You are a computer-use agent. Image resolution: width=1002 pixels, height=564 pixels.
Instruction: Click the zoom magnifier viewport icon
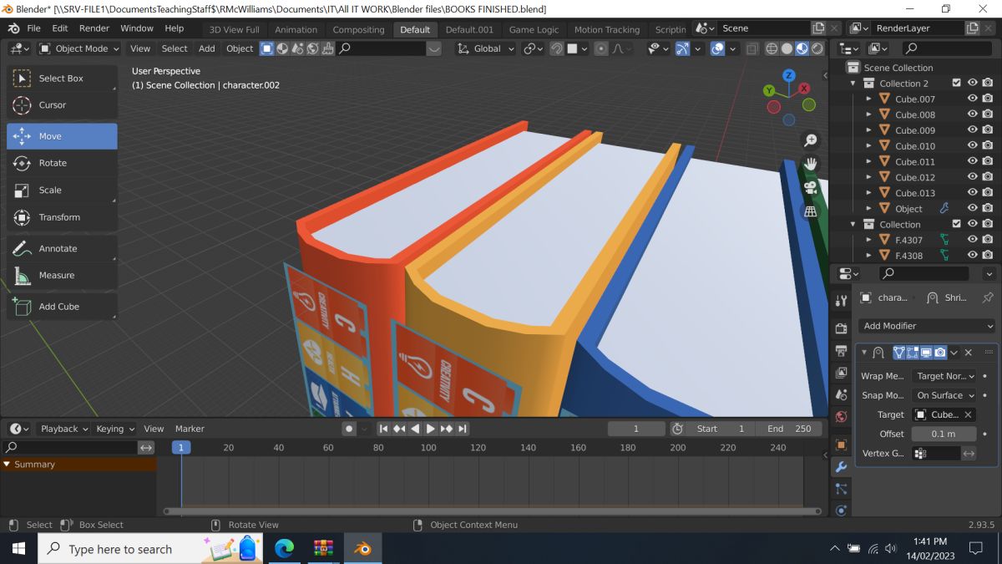click(810, 140)
